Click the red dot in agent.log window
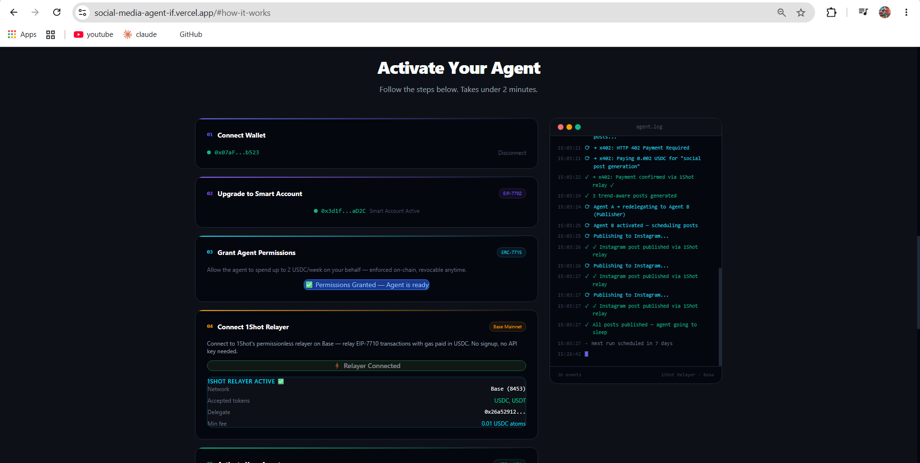 tap(561, 127)
